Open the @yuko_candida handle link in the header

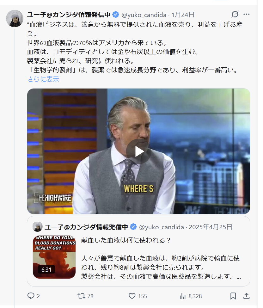pyautogui.click(x=144, y=15)
